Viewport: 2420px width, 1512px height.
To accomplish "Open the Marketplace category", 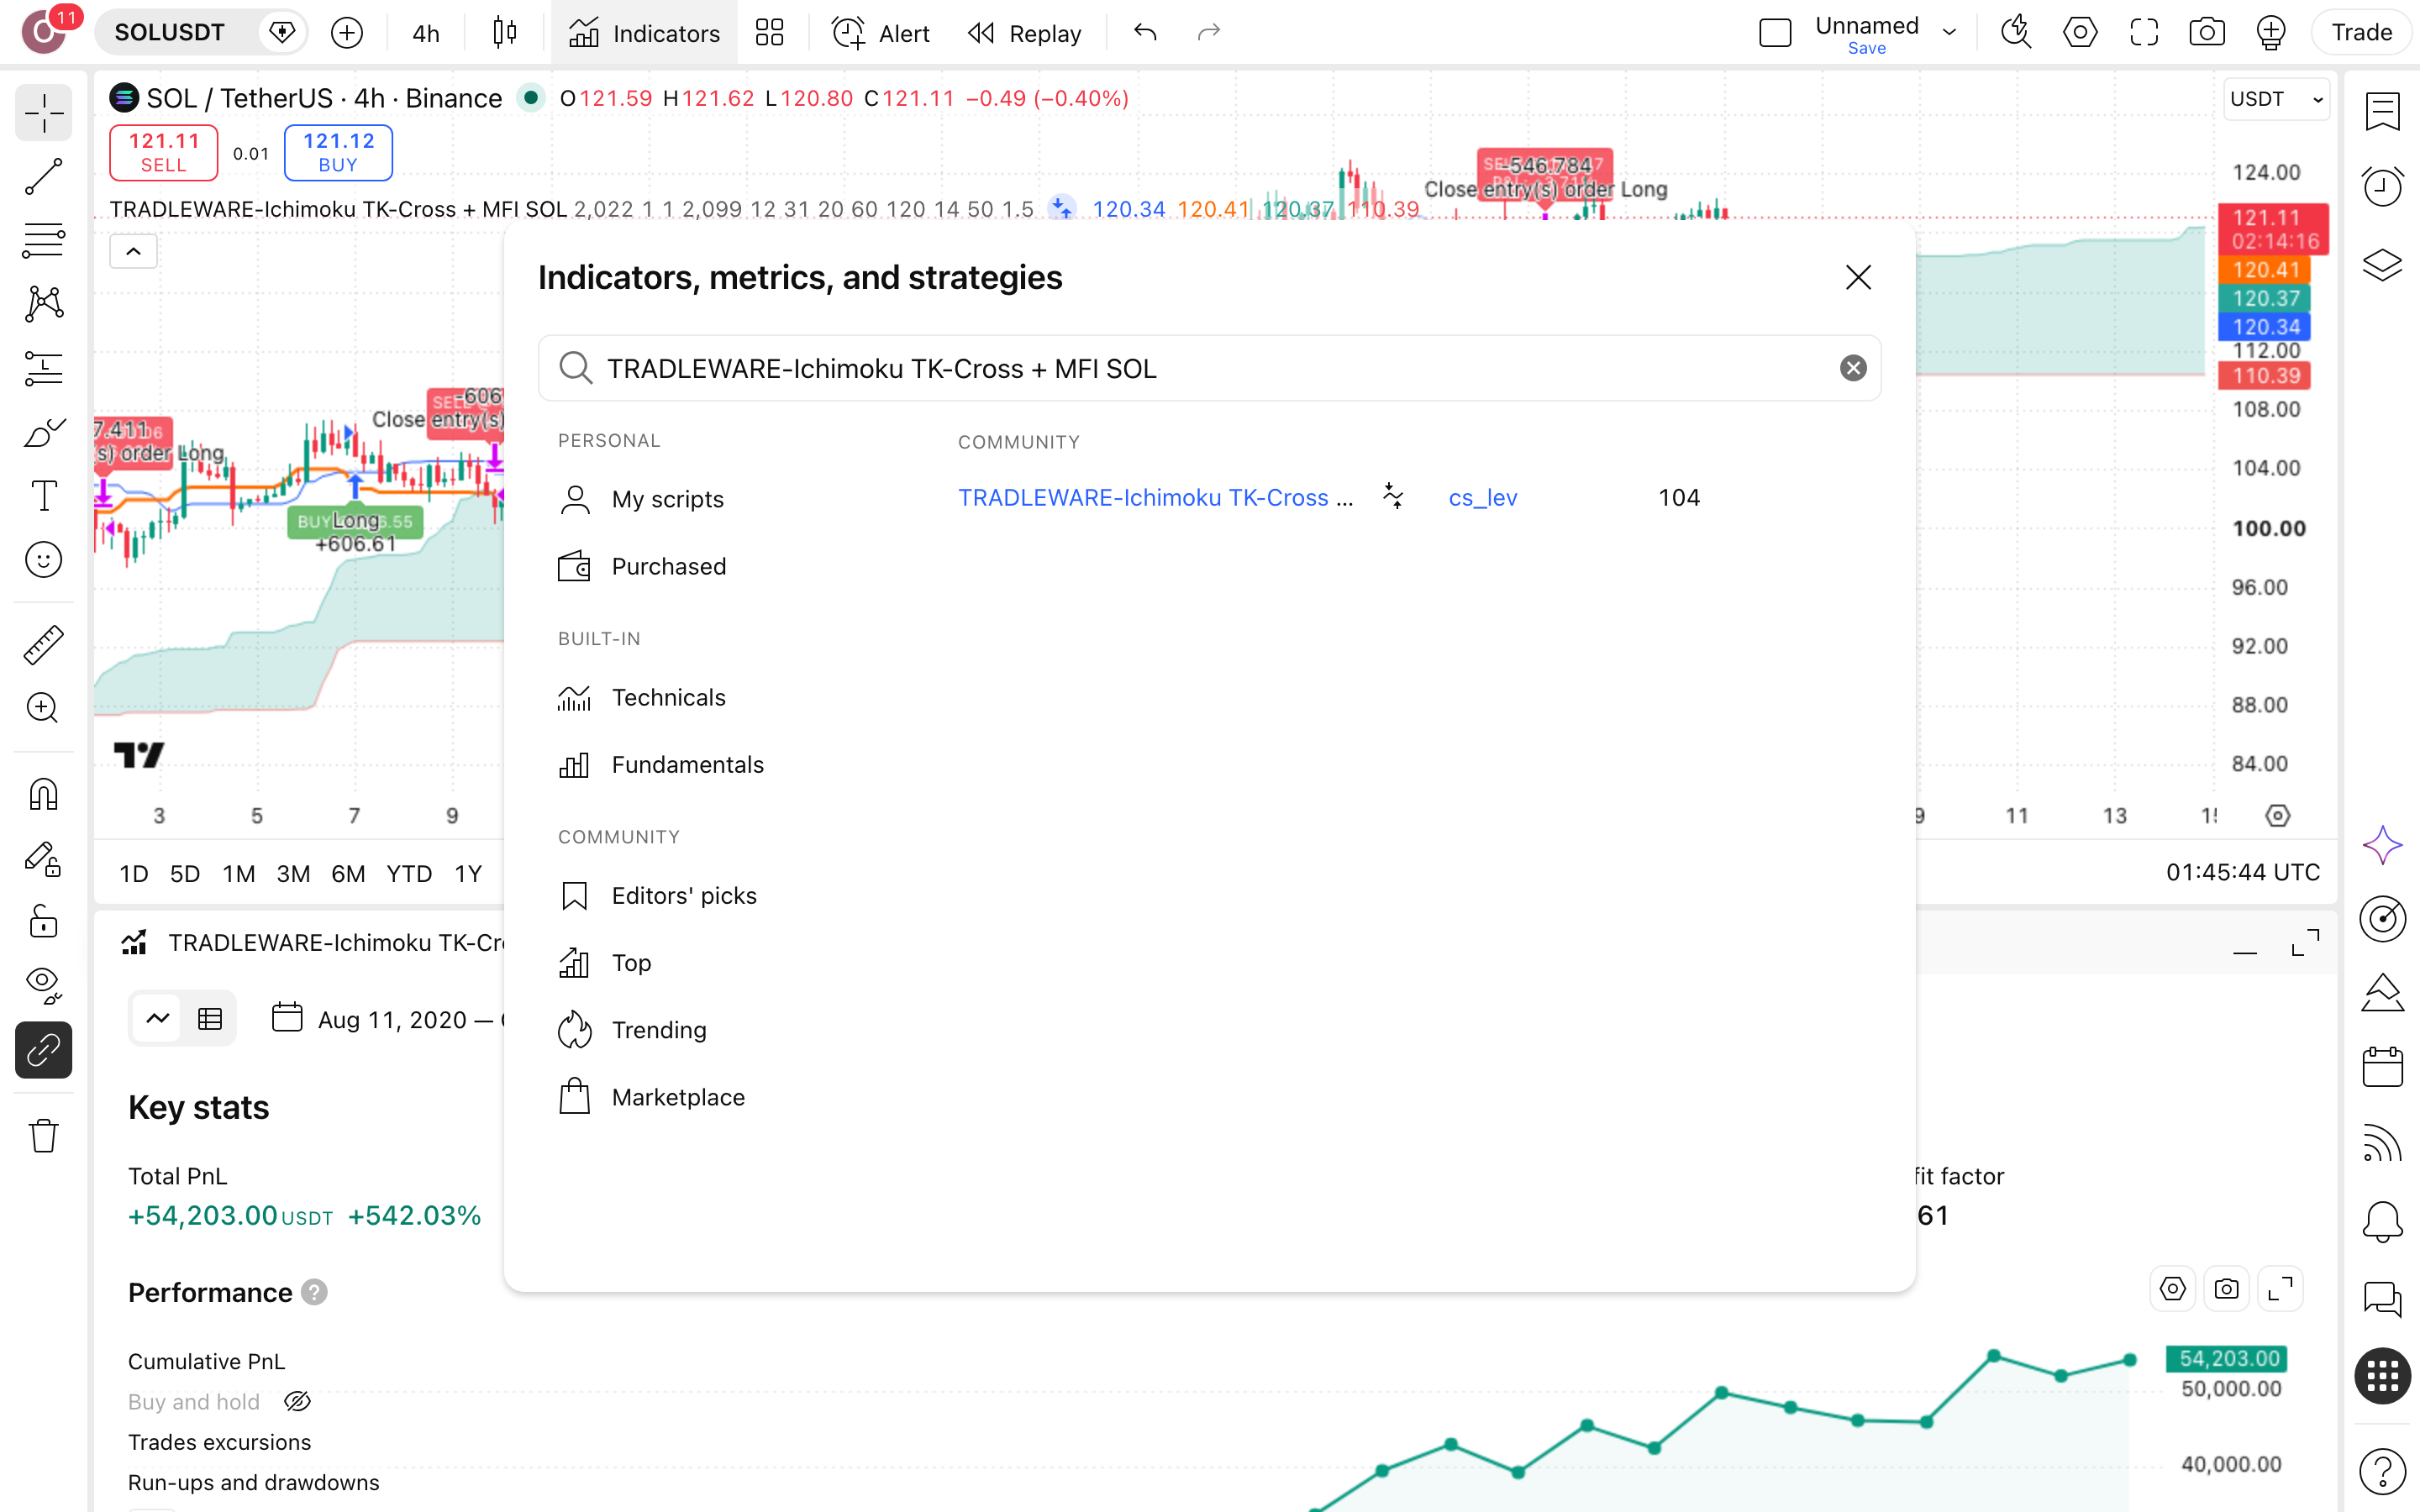I will point(651,1097).
